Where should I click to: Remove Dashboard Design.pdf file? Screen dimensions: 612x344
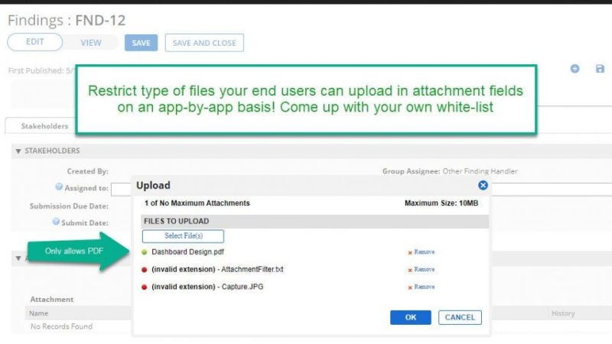point(422,252)
